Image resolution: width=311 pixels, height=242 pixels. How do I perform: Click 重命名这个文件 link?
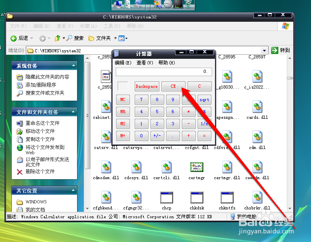click(x=42, y=123)
